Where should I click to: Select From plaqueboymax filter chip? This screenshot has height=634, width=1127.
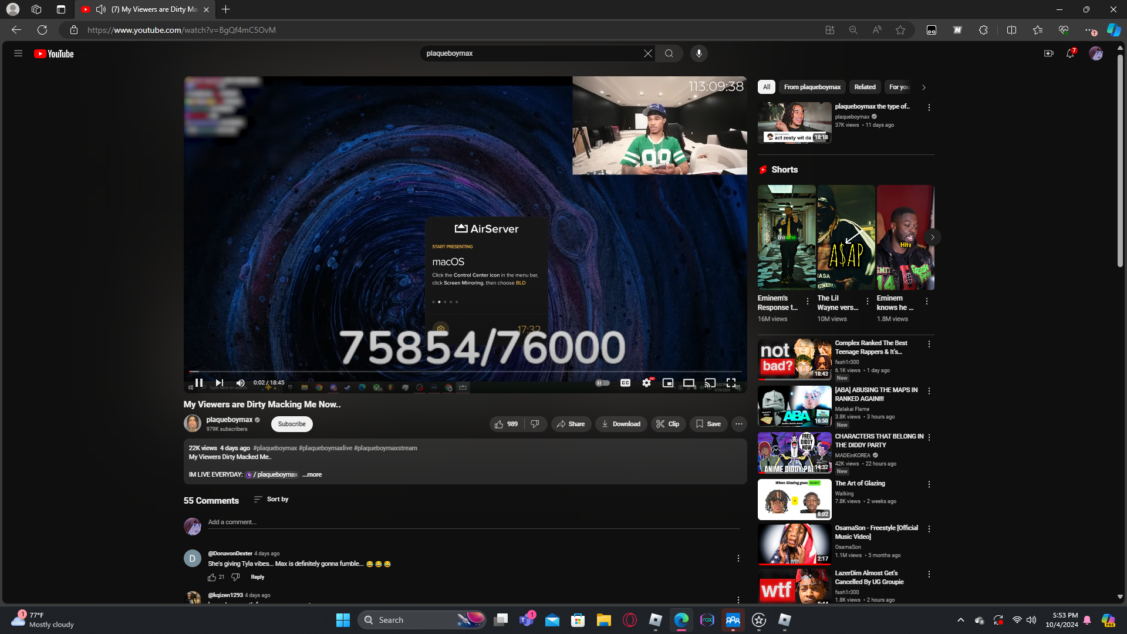click(812, 87)
